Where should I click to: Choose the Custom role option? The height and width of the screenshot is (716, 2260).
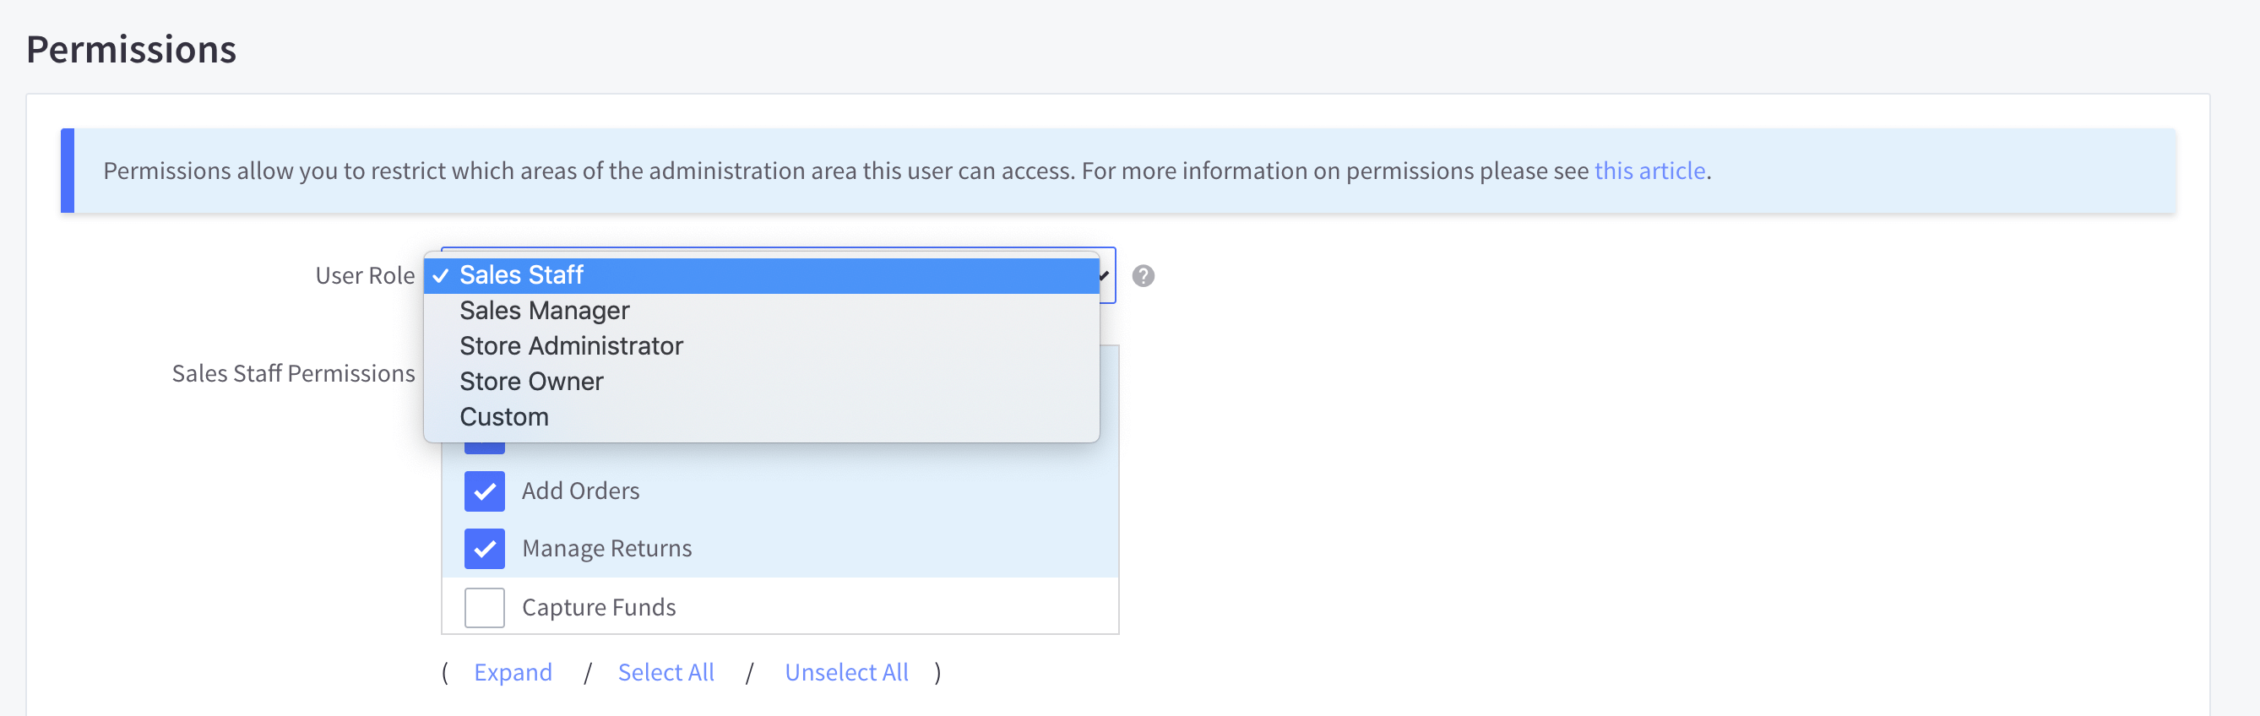click(x=503, y=417)
